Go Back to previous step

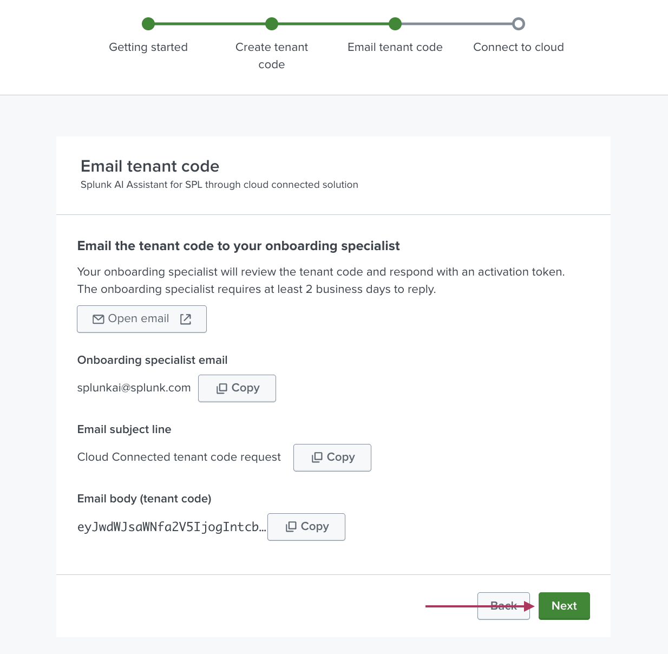(503, 606)
